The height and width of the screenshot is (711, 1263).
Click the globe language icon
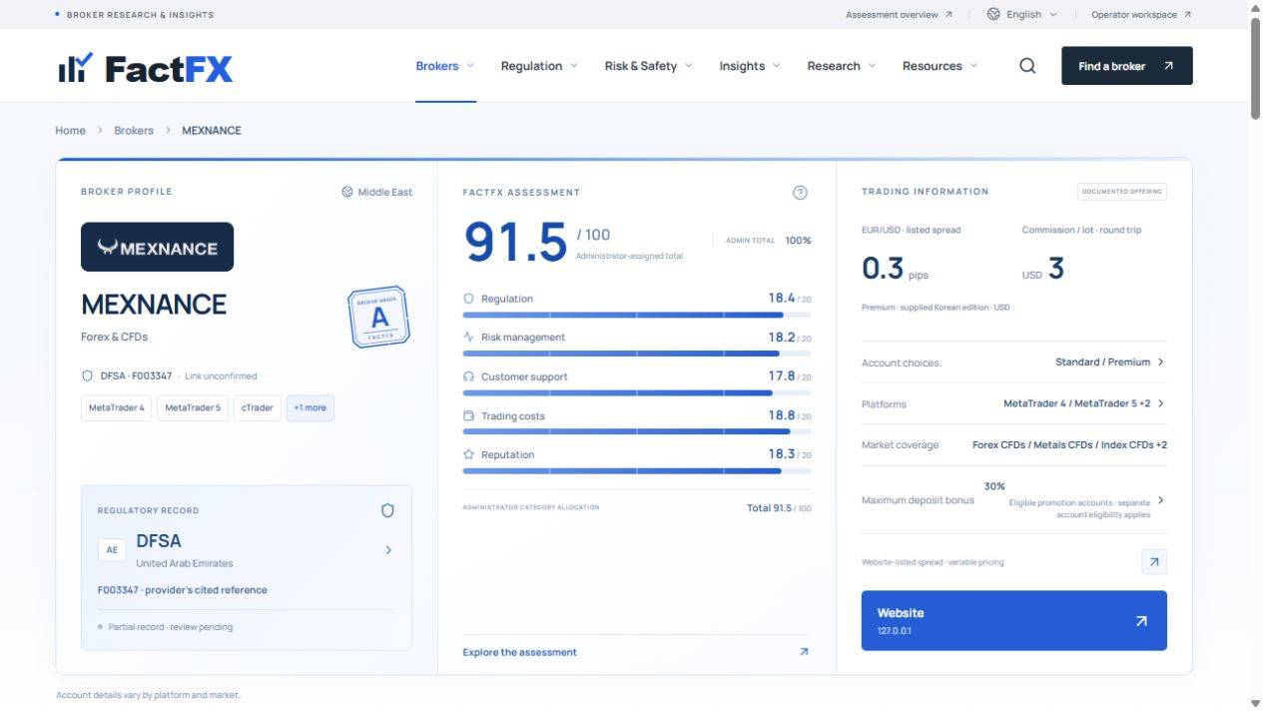click(x=993, y=14)
